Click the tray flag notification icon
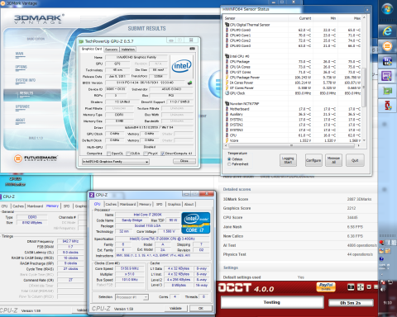The image size is (397, 317). point(382,282)
